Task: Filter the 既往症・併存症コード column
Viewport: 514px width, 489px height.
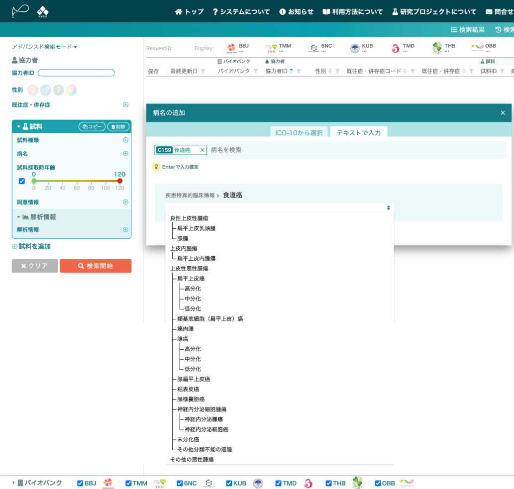Action: tap(412, 71)
